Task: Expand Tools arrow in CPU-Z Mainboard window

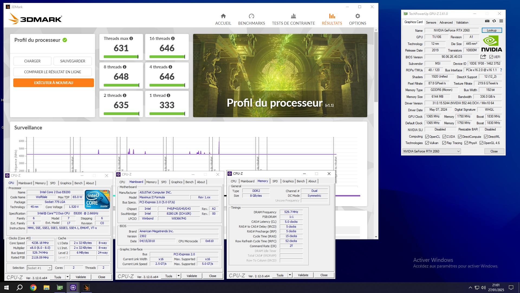Action: click(178, 276)
